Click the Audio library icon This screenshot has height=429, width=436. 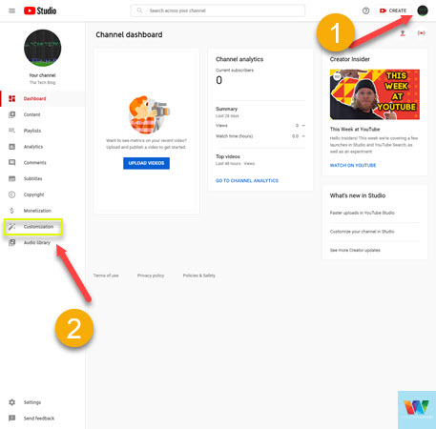pos(11,242)
